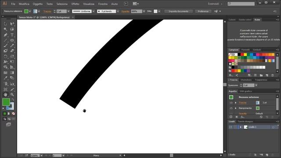This screenshot has height=158, width=281.
Task: Select the Lasso tool
Action: click(12, 29)
